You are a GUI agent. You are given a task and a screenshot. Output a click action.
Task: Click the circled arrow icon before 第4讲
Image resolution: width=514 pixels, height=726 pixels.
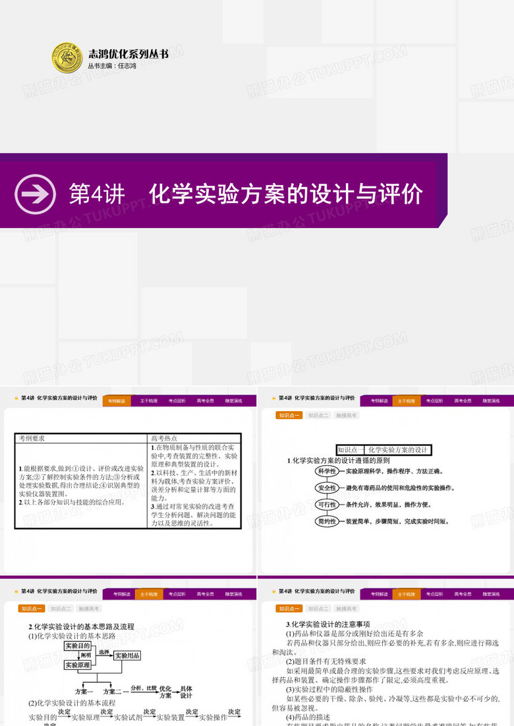(35, 194)
